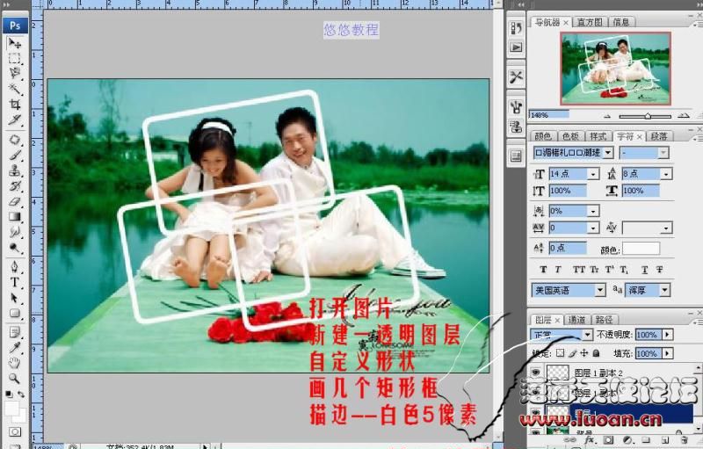This screenshot has height=449, width=703.
Task: Toggle Faux Bold in Character panel
Action: pos(543,270)
